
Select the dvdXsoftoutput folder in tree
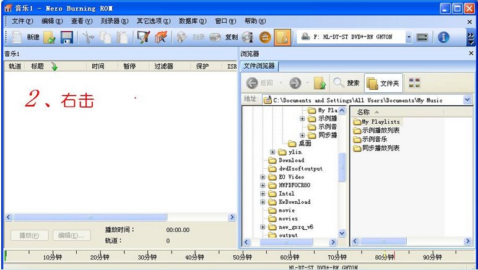(295, 168)
